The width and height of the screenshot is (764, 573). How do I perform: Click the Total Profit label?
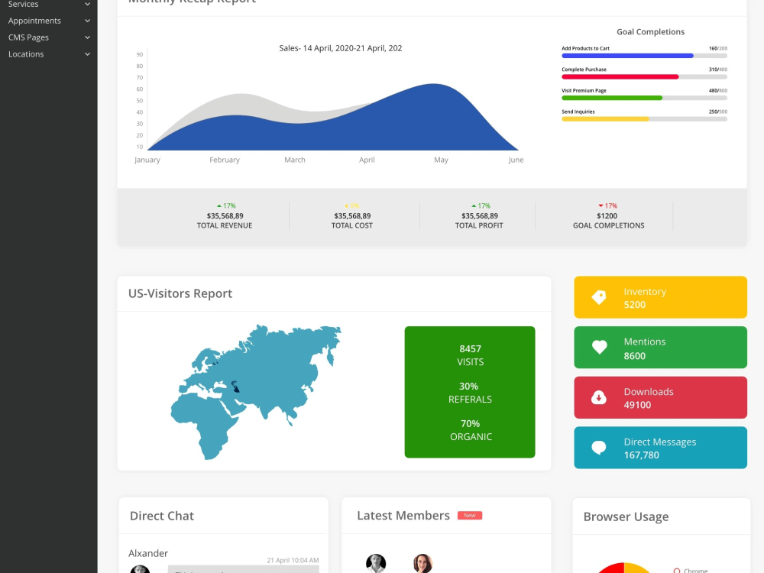479,225
